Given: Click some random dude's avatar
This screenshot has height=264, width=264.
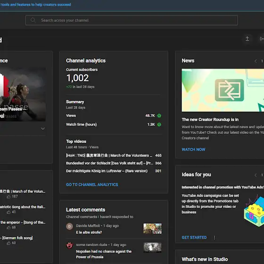Looking at the screenshot, I should point(70,246).
